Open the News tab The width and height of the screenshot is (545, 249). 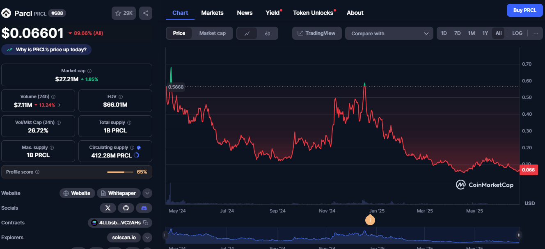pyautogui.click(x=245, y=13)
